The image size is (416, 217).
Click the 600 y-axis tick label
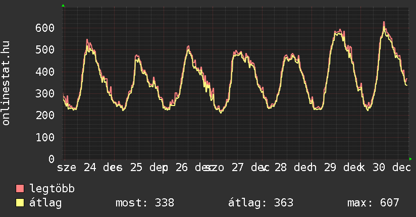click(45, 28)
